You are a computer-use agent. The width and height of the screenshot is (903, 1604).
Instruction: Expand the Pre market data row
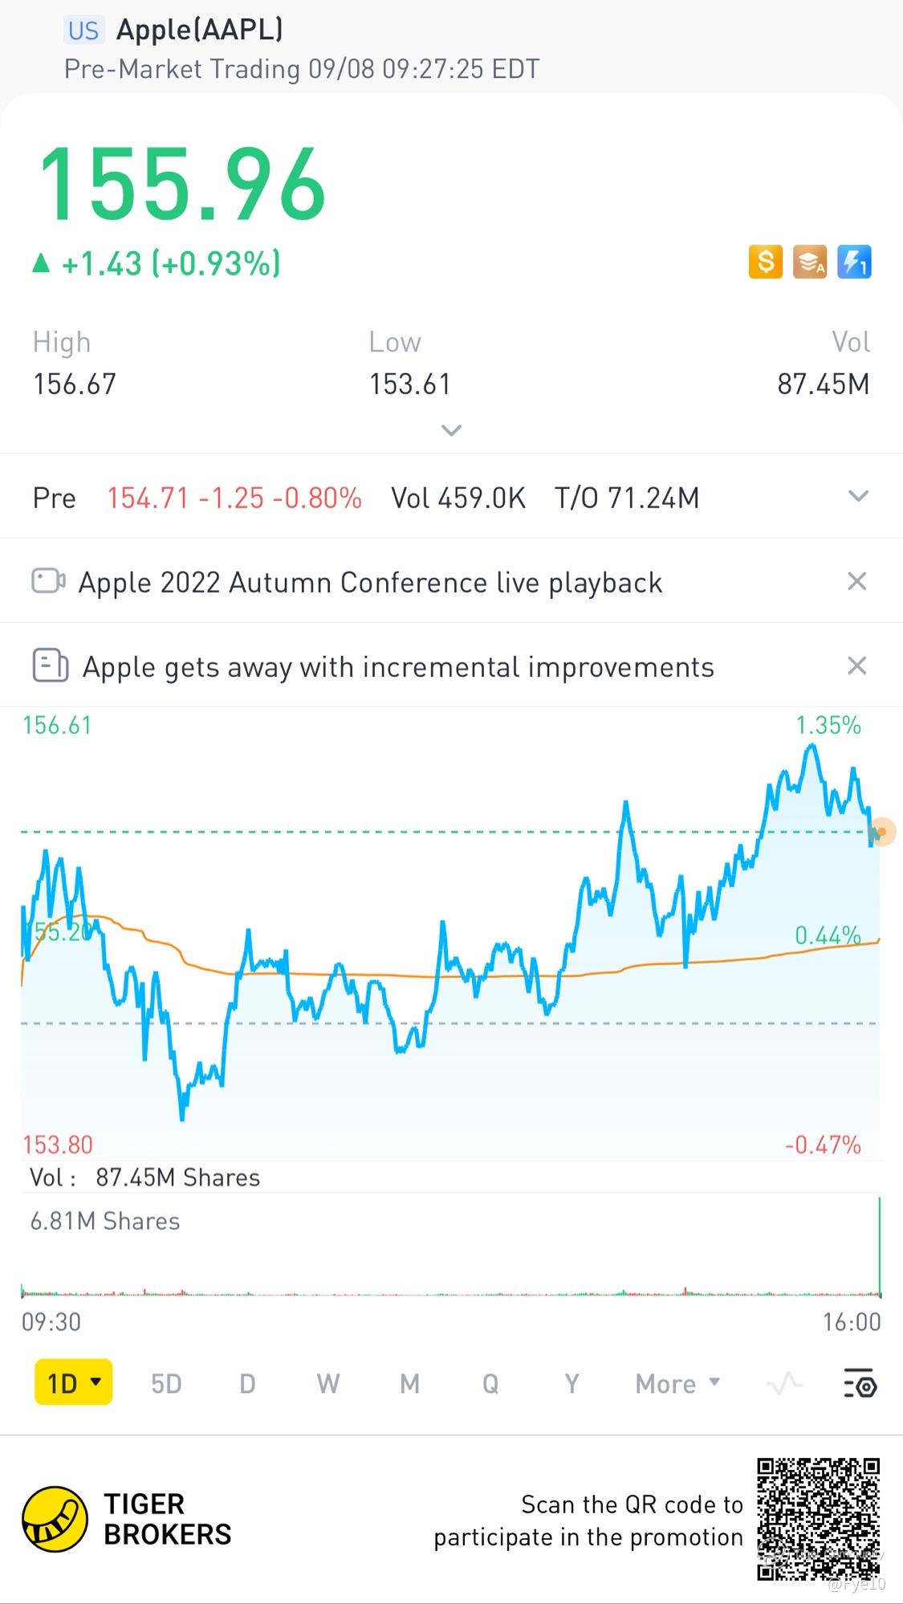[858, 496]
